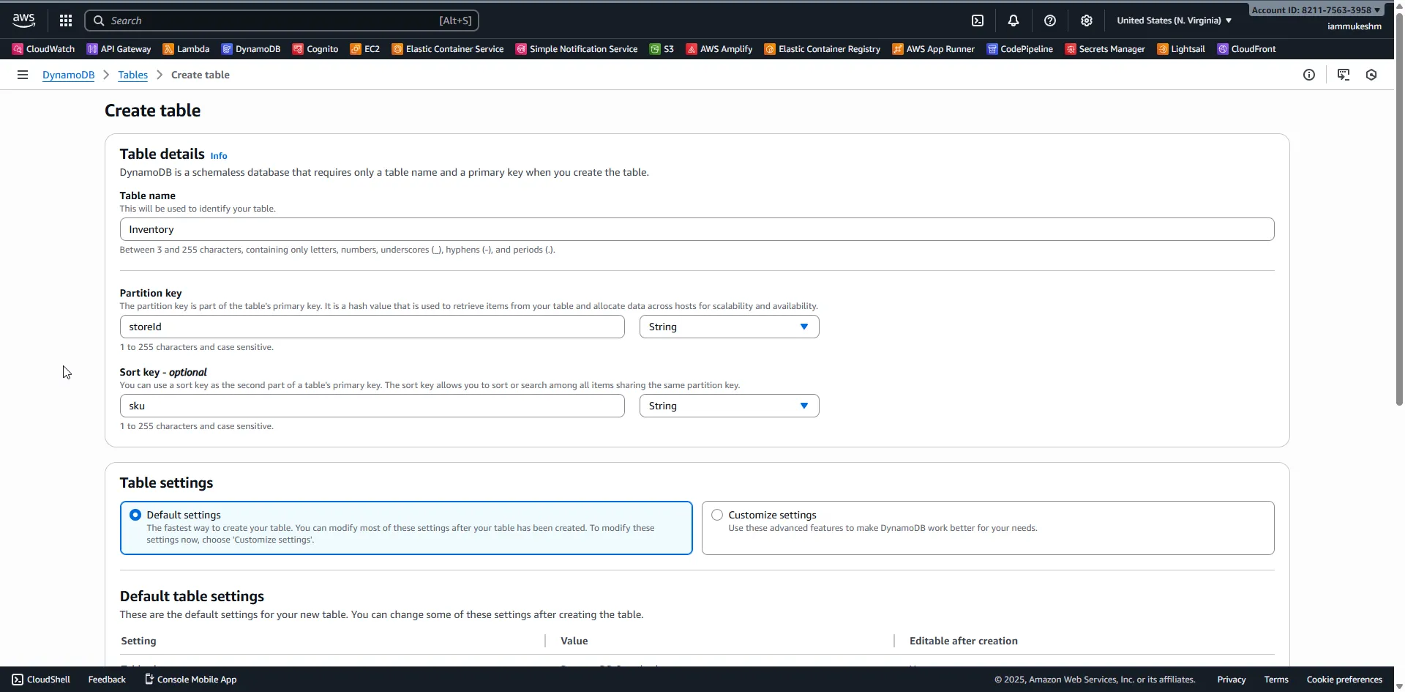Open the notifications bell icon
Screen dimensions: 1405x692
[x=1014, y=20]
